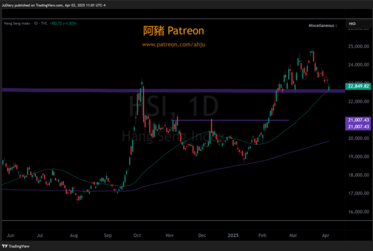This screenshot has width=373, height=251.
Task: Click the 20,000.00 price axis label
Action: [358, 138]
